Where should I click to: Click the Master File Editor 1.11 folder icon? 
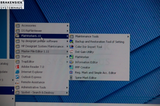point(18,51)
